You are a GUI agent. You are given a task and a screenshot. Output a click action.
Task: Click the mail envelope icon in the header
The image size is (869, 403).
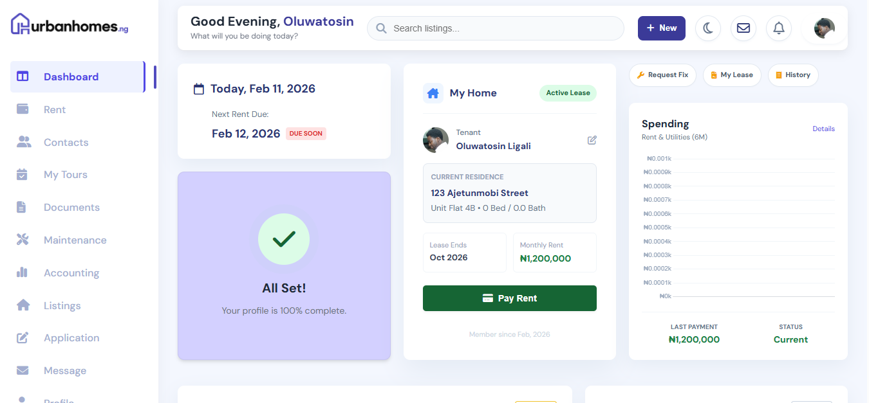[x=743, y=28]
